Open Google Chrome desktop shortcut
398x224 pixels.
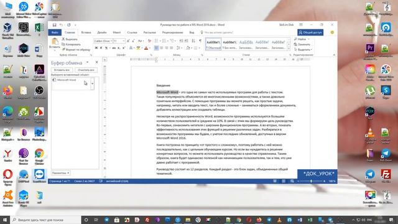pos(39,157)
